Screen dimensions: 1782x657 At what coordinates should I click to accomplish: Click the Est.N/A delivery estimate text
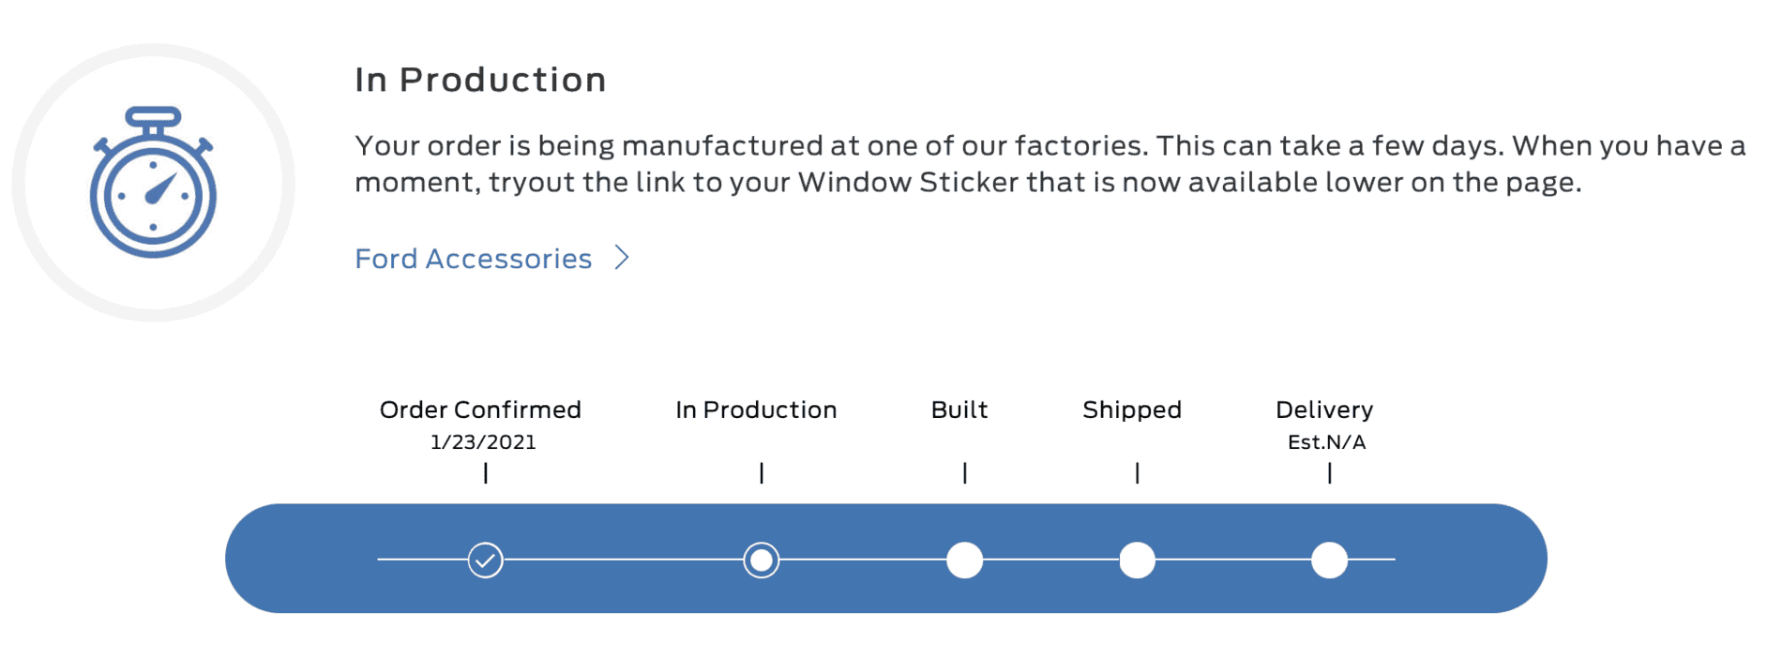[x=1326, y=442]
